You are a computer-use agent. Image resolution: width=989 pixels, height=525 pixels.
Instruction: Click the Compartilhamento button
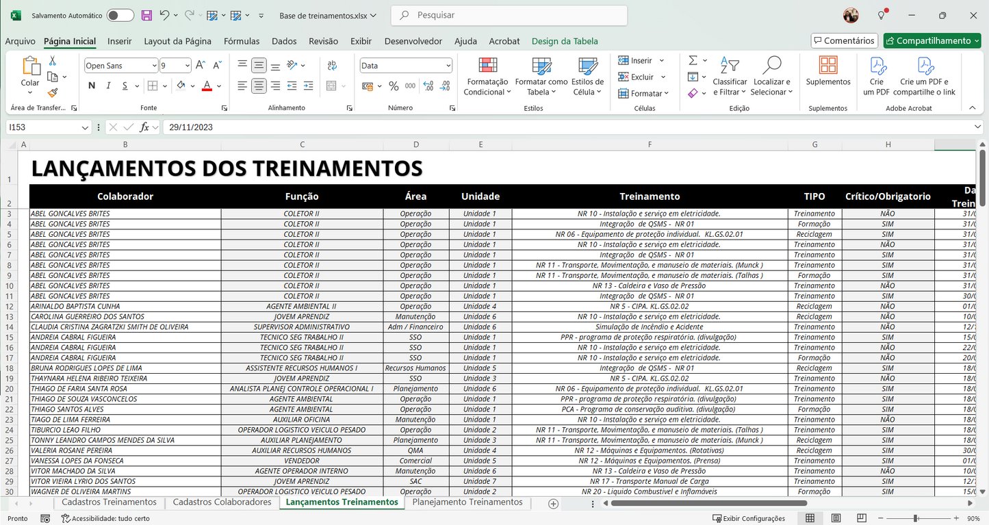pos(932,40)
